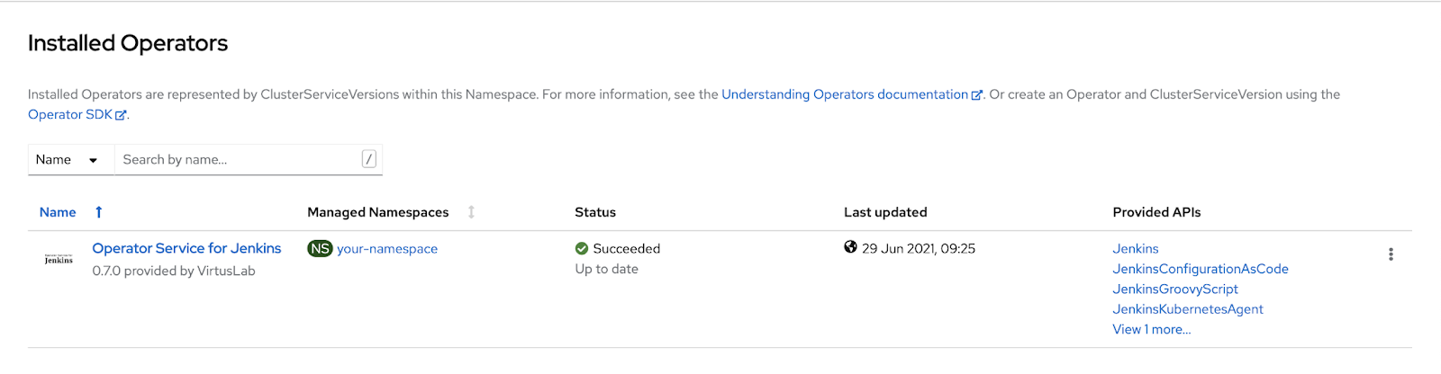Open Operator Service for Jenkins link
Viewport: 1441px width, 374px height.
(186, 248)
